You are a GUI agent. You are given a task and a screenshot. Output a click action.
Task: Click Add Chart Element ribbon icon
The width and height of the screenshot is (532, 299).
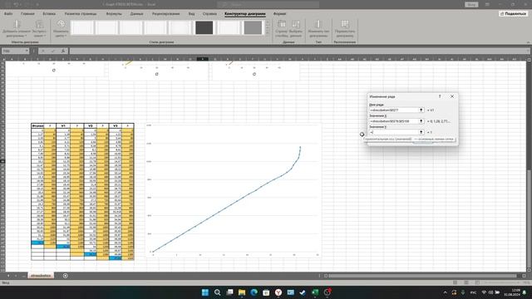click(17, 28)
